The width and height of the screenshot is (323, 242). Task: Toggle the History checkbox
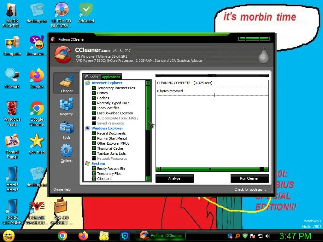tap(94, 93)
